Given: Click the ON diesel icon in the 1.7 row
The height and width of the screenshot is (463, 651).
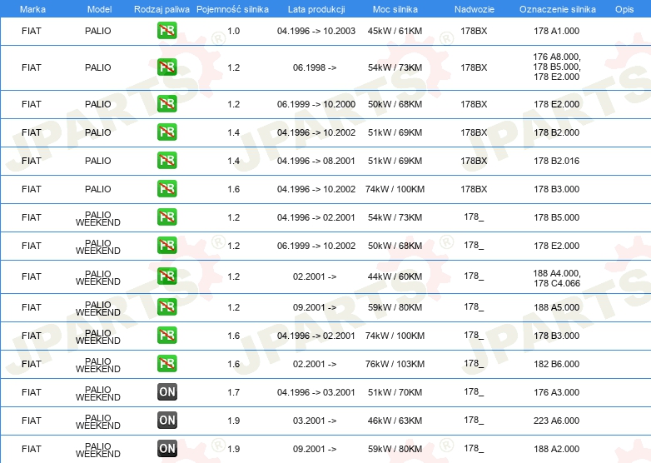Looking at the screenshot, I should [x=166, y=392].
